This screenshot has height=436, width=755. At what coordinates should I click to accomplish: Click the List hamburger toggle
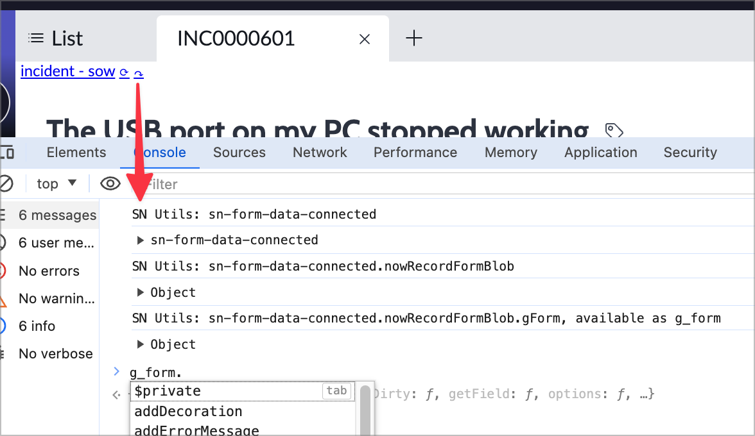(37, 37)
